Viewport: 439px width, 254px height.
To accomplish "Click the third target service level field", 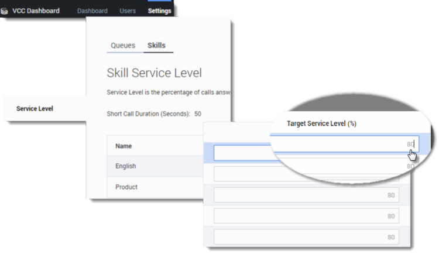I will 307,195.
